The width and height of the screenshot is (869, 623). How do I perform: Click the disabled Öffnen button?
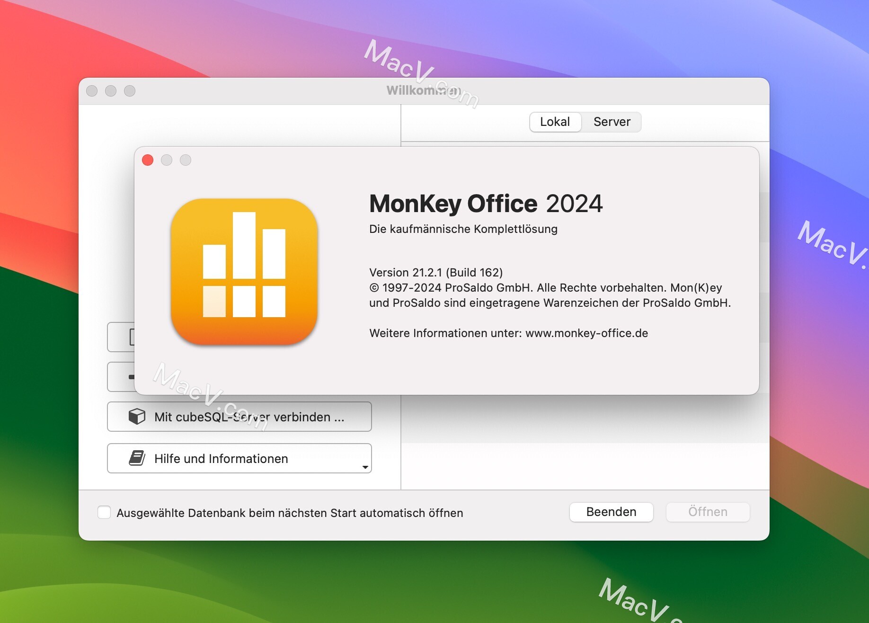708,512
